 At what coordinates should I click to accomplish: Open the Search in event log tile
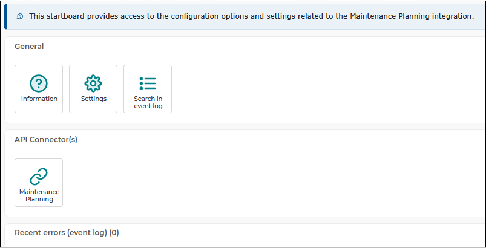tap(148, 89)
